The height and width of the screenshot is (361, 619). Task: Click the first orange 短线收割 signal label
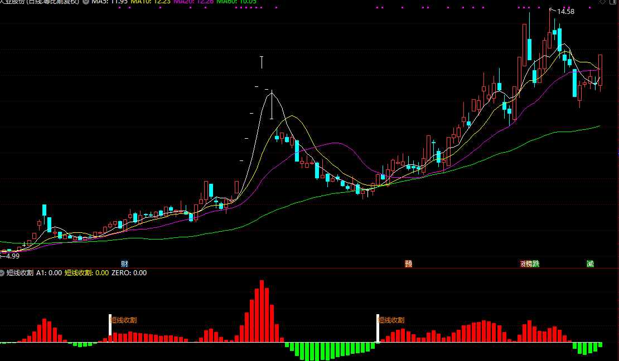tap(124, 320)
